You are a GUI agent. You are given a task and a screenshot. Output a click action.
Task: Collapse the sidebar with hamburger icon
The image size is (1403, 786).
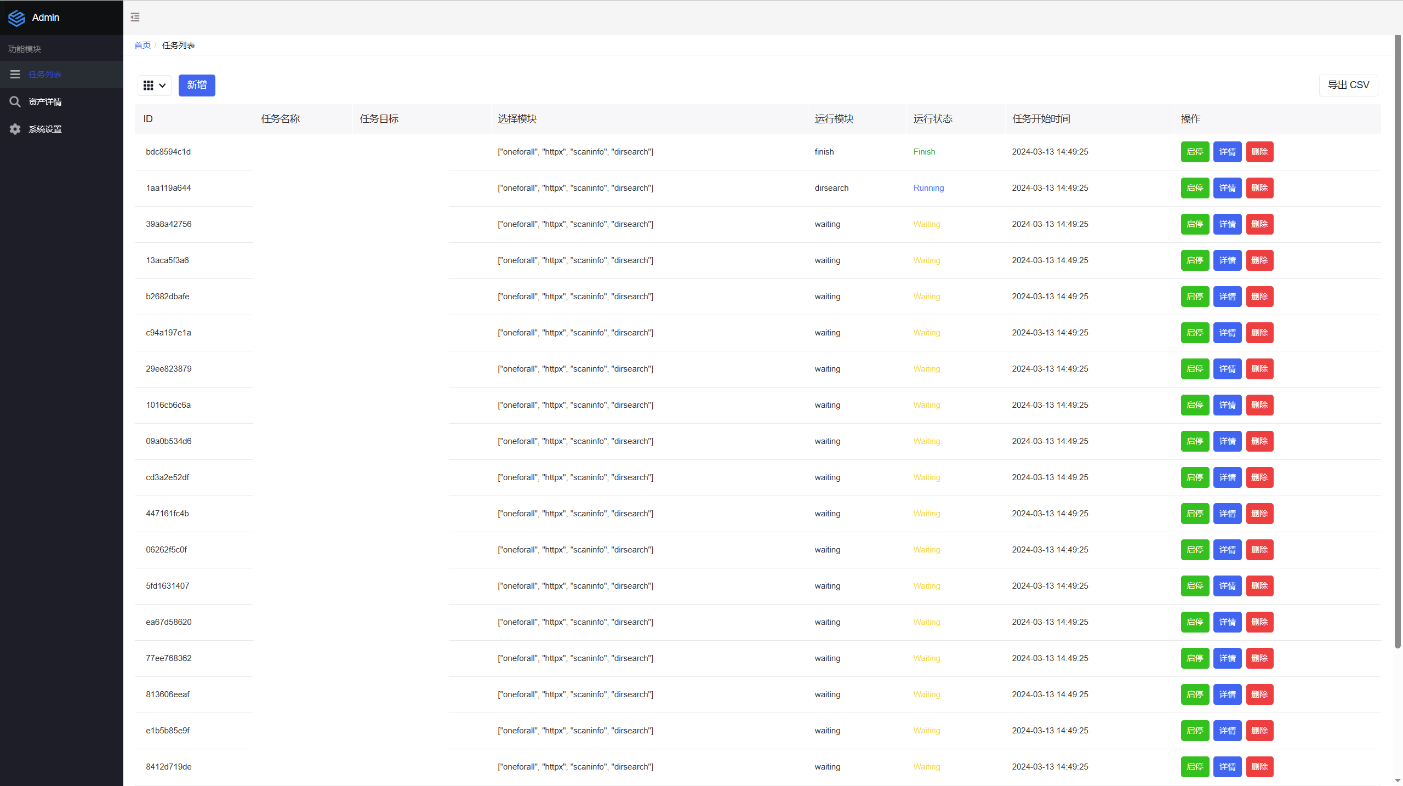click(x=135, y=18)
